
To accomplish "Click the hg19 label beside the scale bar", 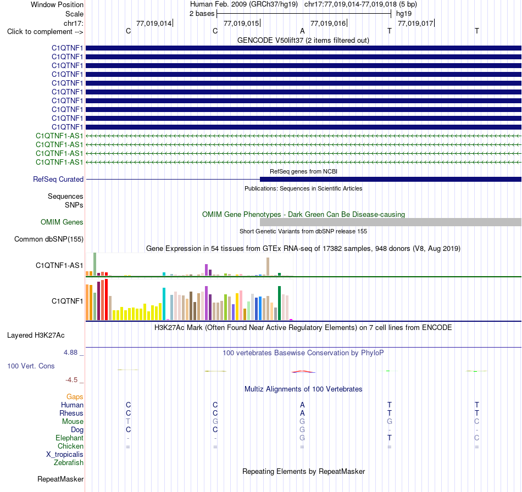I will (404, 14).
